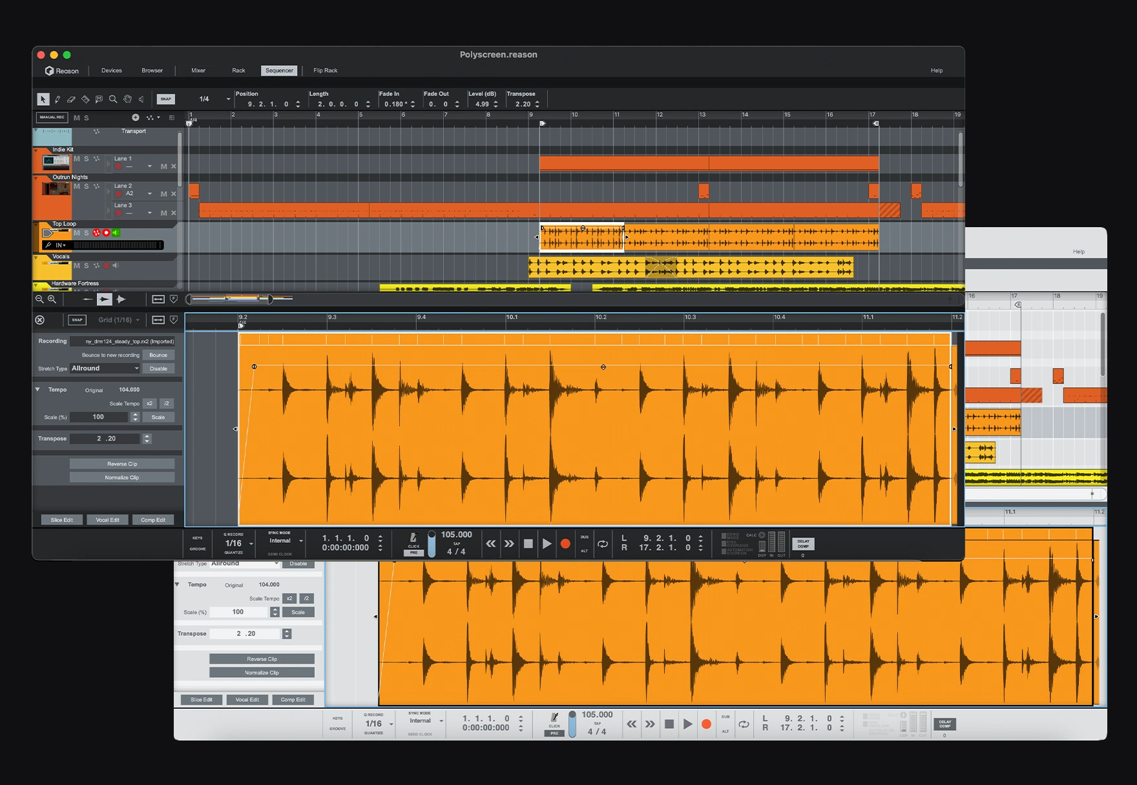Enable record on the Vocals track
Viewport: 1137px width, 785px height.
pyautogui.click(x=106, y=265)
